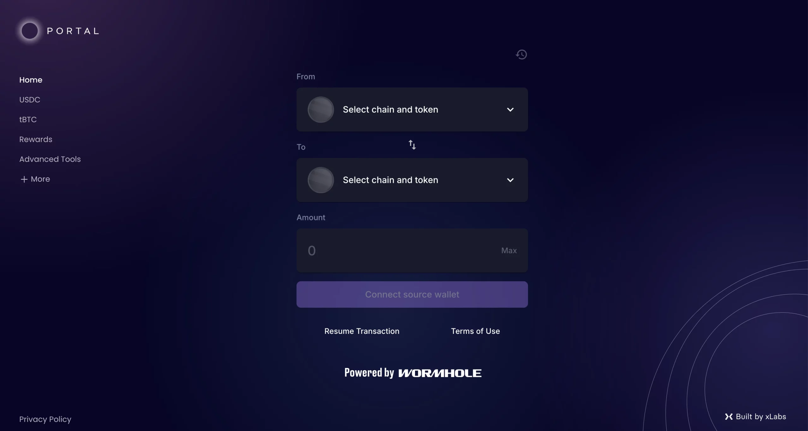The image size is (808, 431).
Task: Open the Resume Transaction link
Action: [x=362, y=331]
